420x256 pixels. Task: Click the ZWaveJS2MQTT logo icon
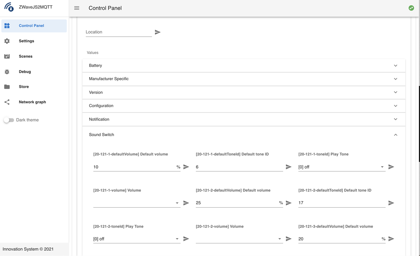[8, 7]
